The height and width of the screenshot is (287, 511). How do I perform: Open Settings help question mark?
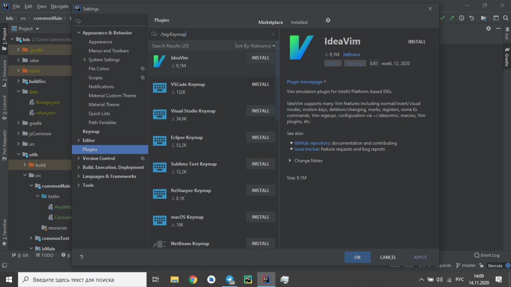point(81,257)
